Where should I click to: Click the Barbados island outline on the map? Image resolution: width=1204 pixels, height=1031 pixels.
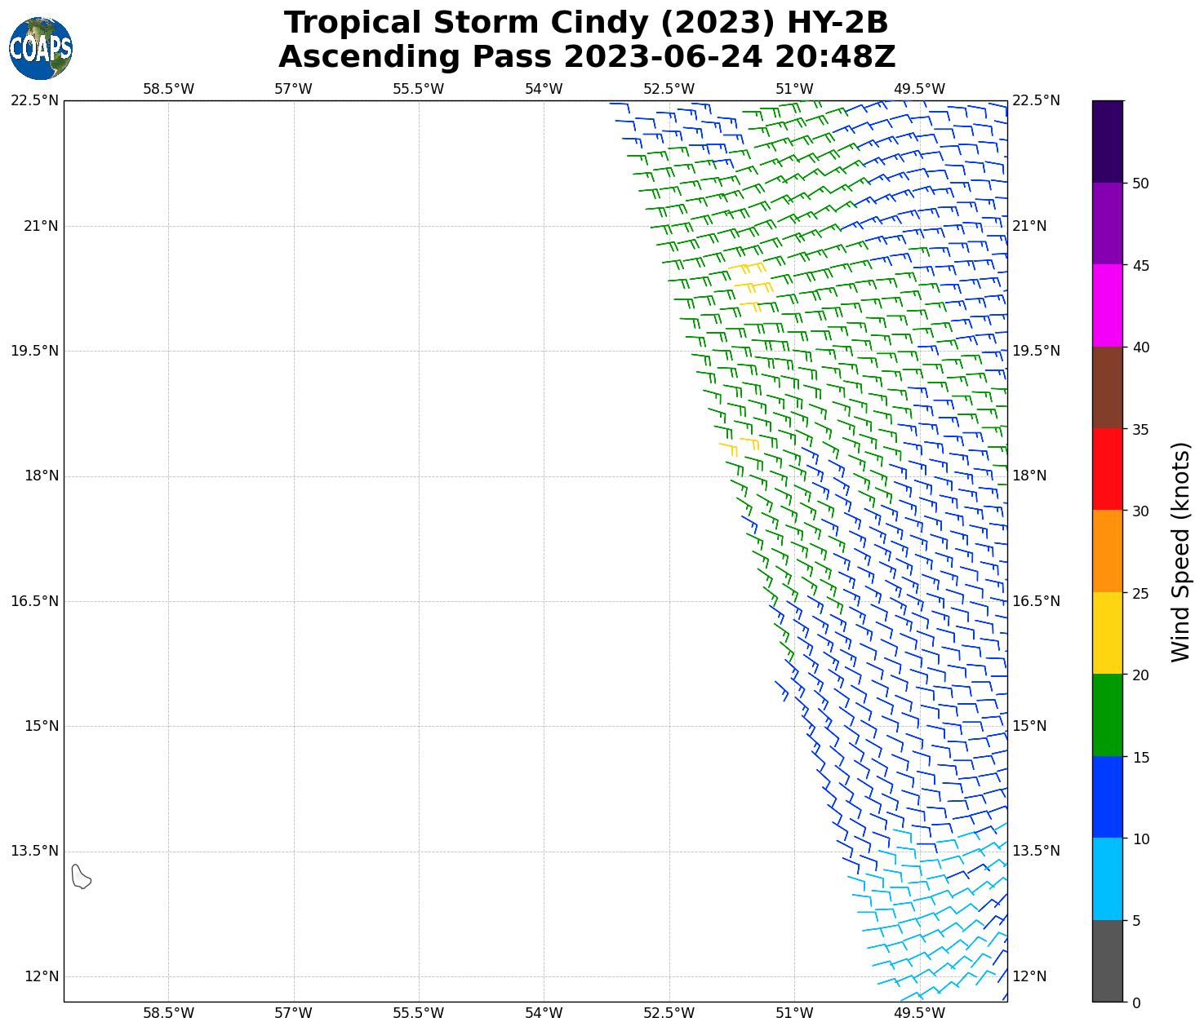tap(80, 877)
